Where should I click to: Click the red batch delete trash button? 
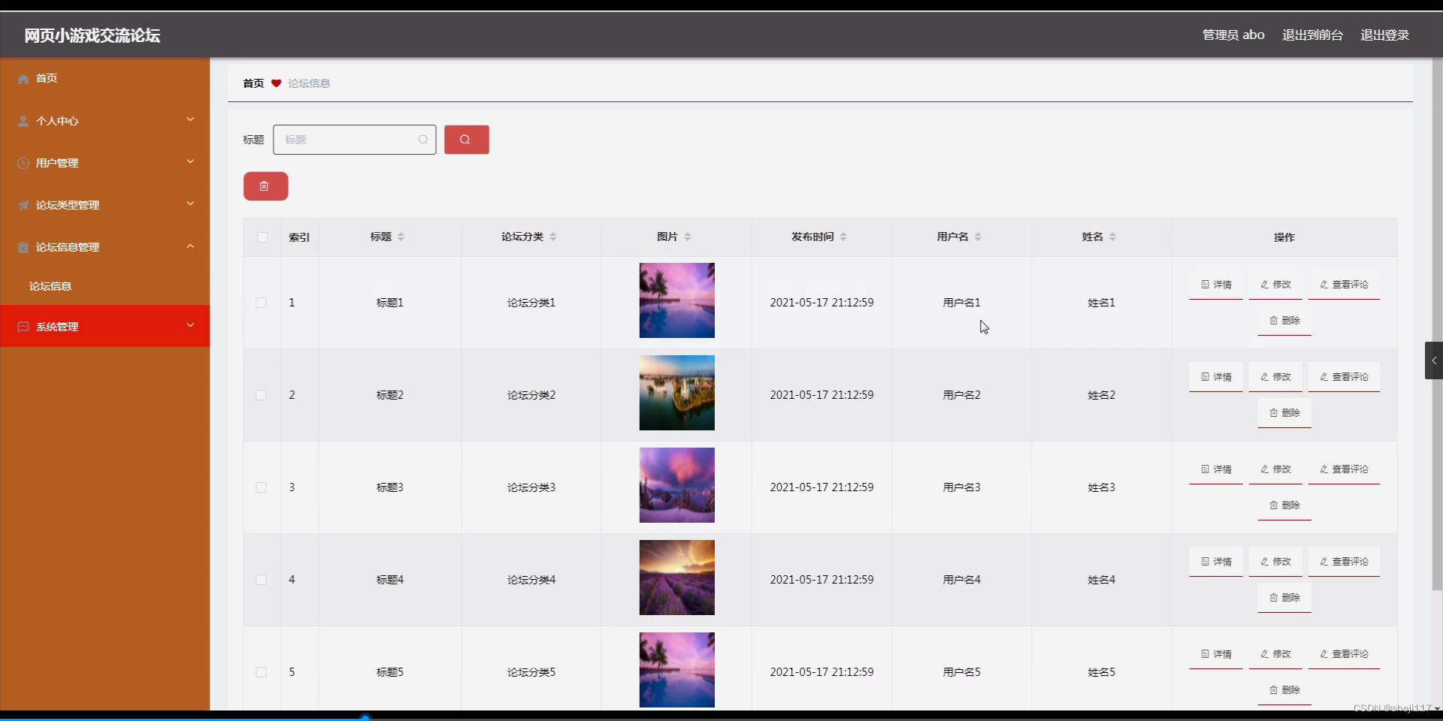[x=265, y=186]
